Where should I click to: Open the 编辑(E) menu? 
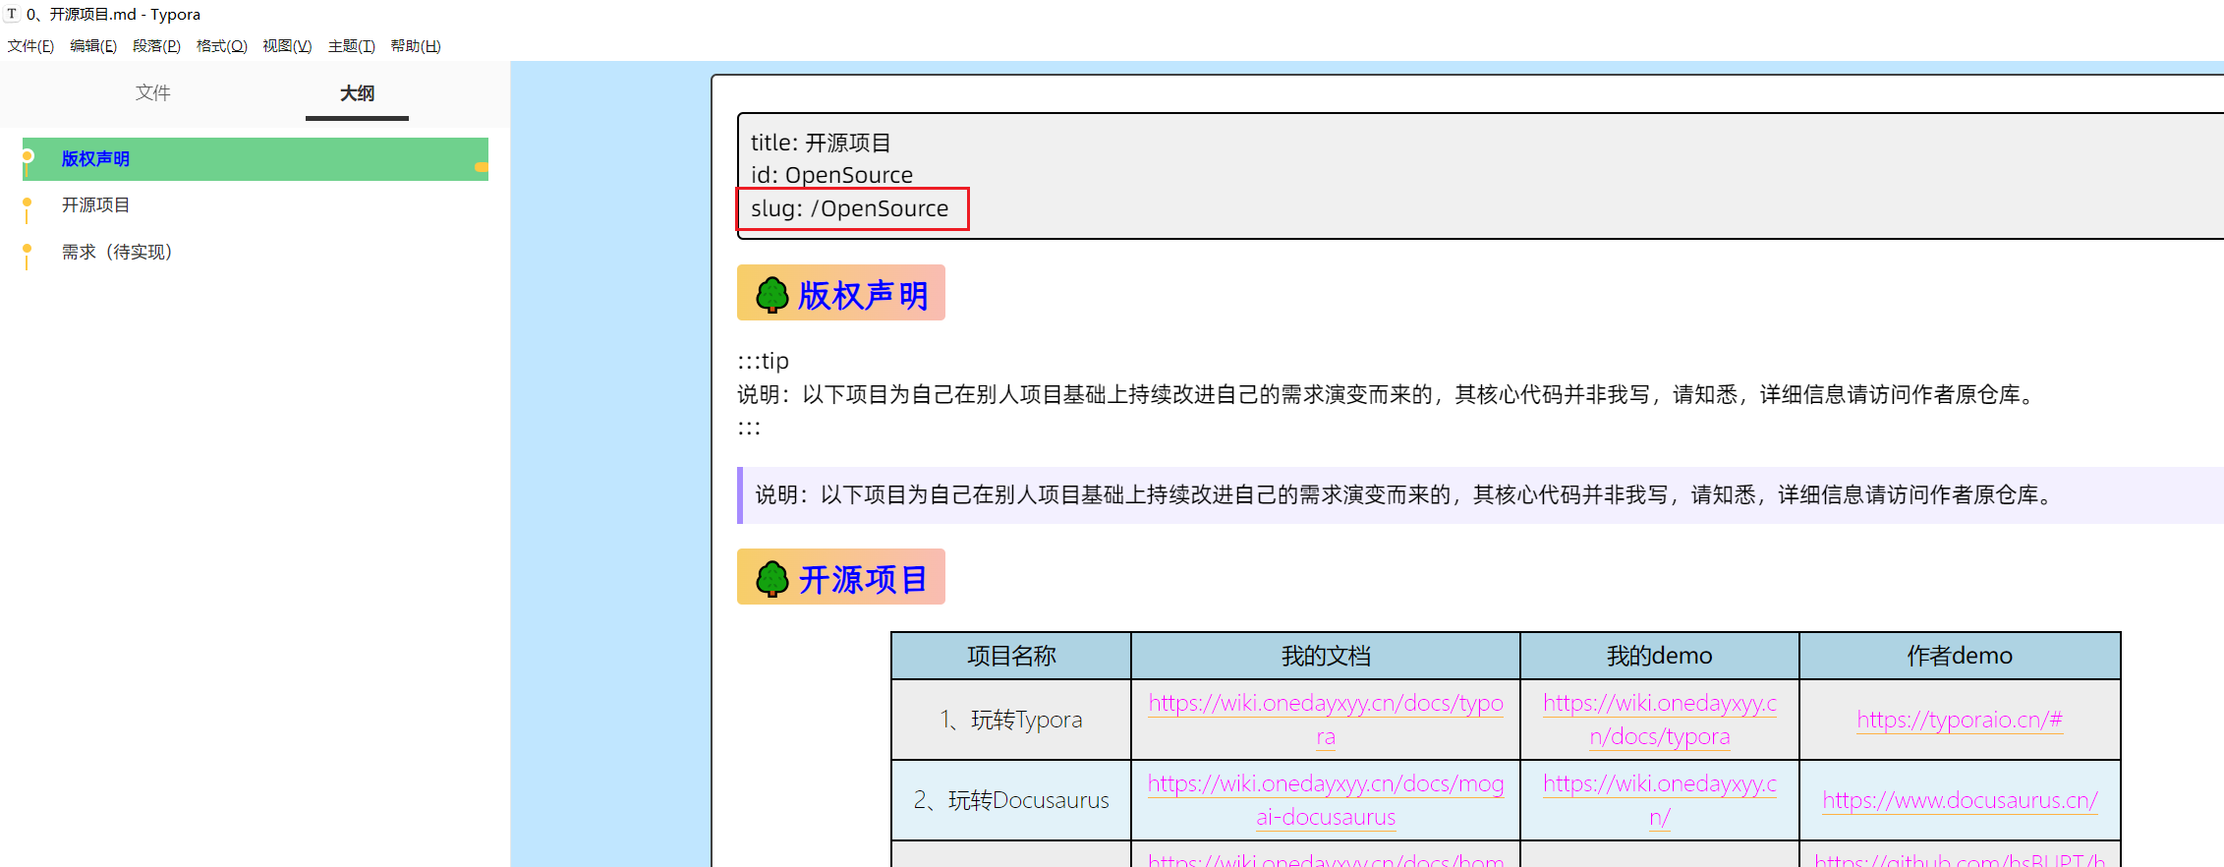tap(93, 46)
